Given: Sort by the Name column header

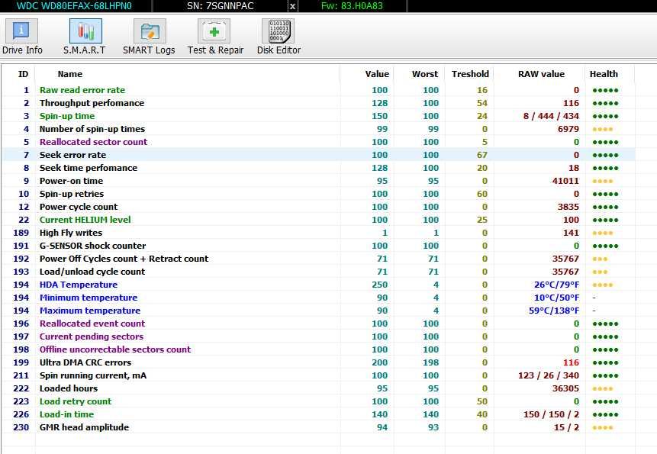Looking at the screenshot, I should 70,74.
